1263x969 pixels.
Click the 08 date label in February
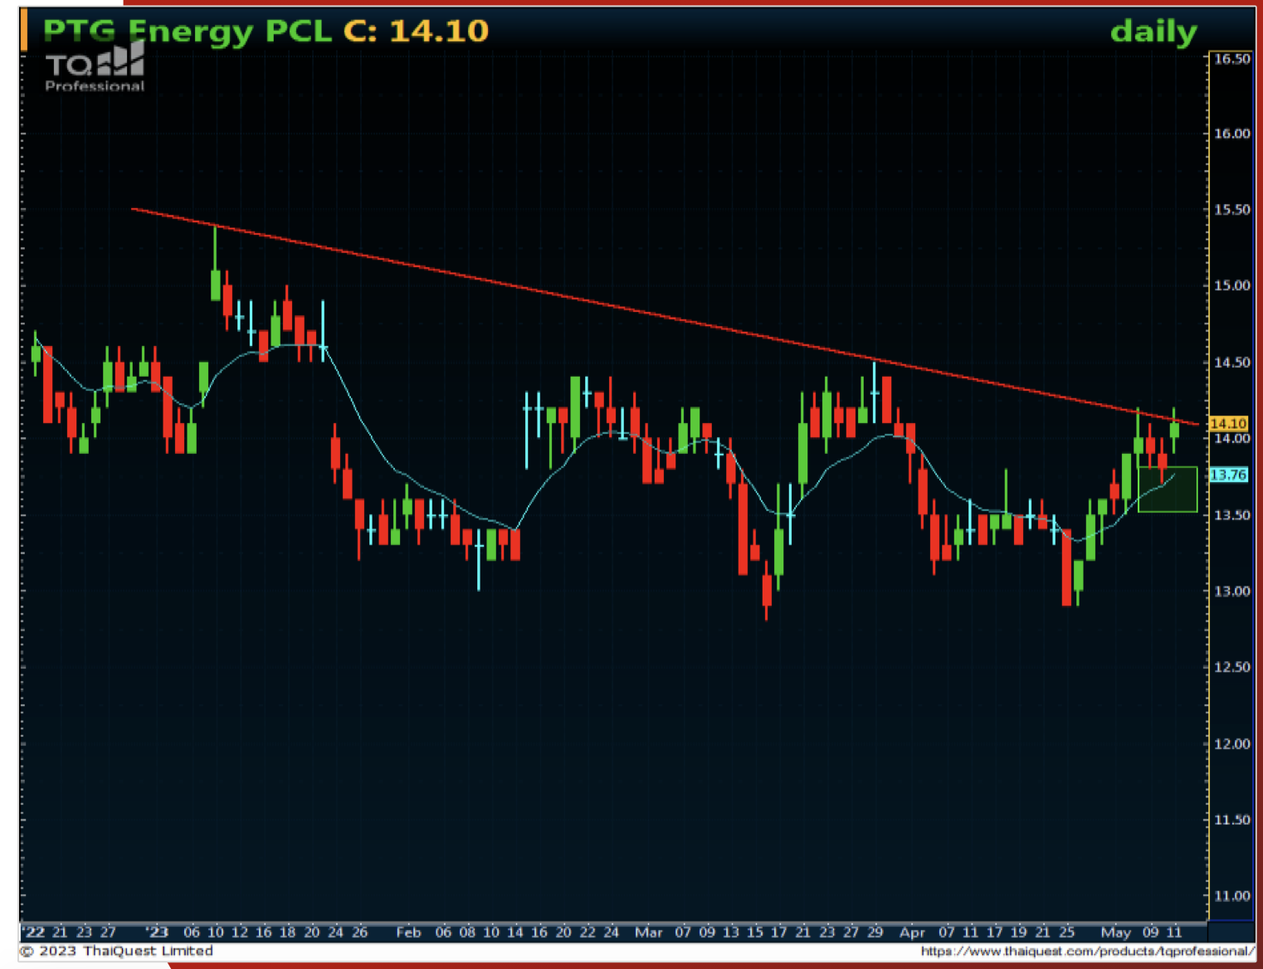(x=467, y=932)
